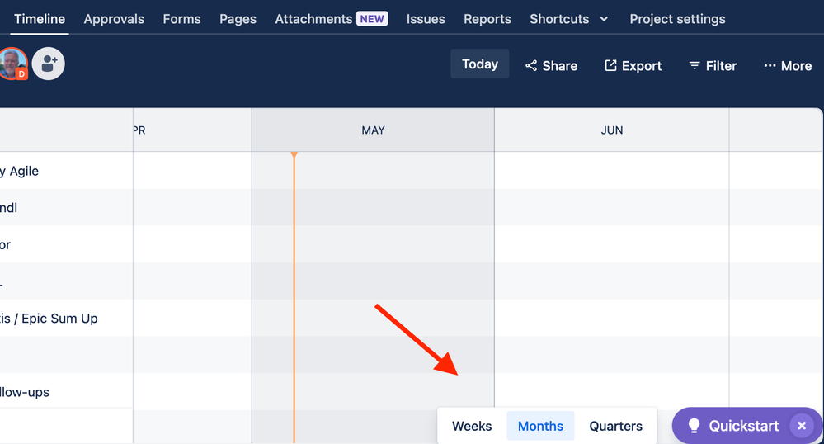
Task: Click the JUN month header
Action: pos(612,130)
